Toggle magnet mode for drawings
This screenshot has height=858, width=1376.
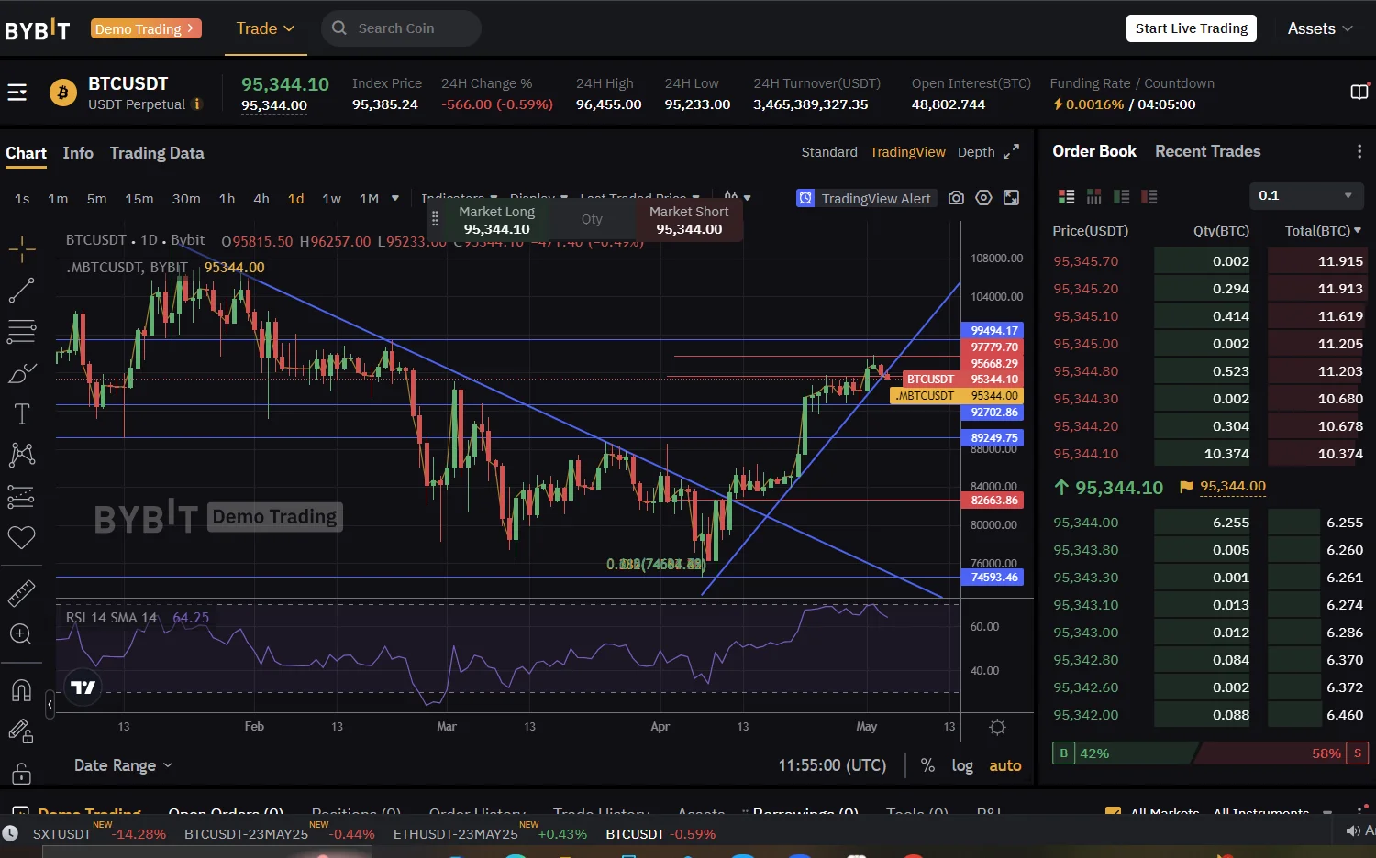pyautogui.click(x=22, y=690)
